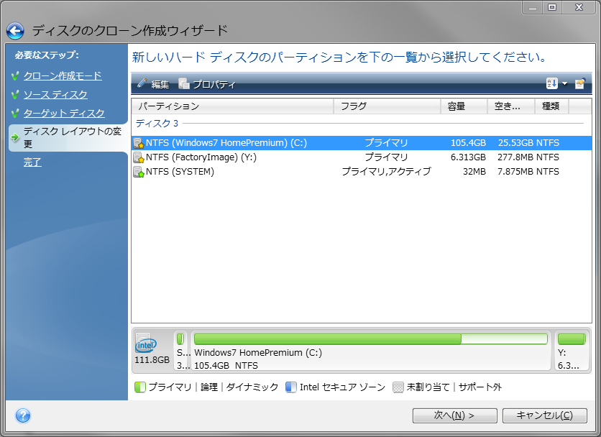This screenshot has width=601, height=437.
Task: Click 105.4GB capacity cell
Action: pos(468,143)
